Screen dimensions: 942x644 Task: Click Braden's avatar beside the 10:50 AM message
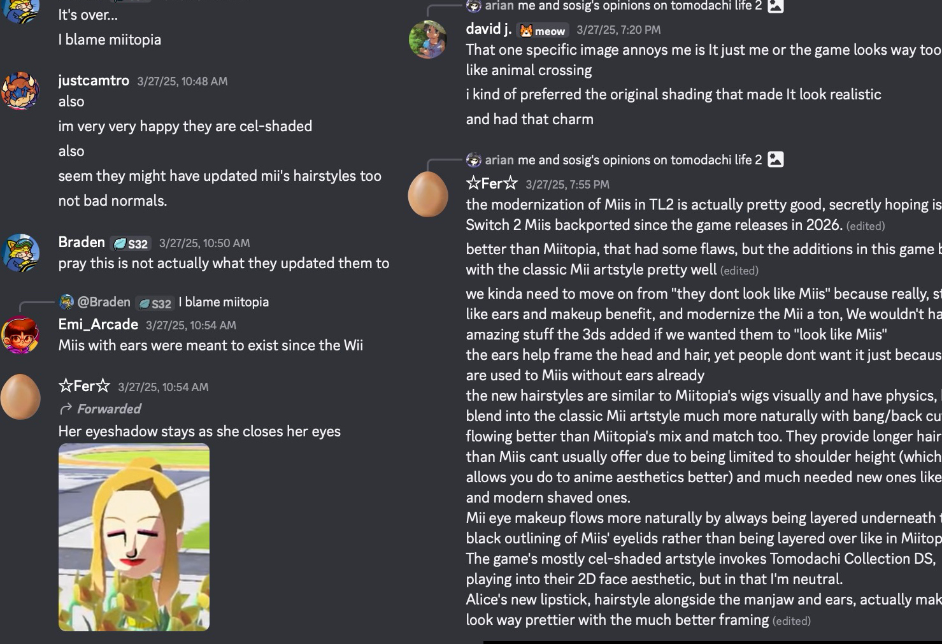point(20,253)
